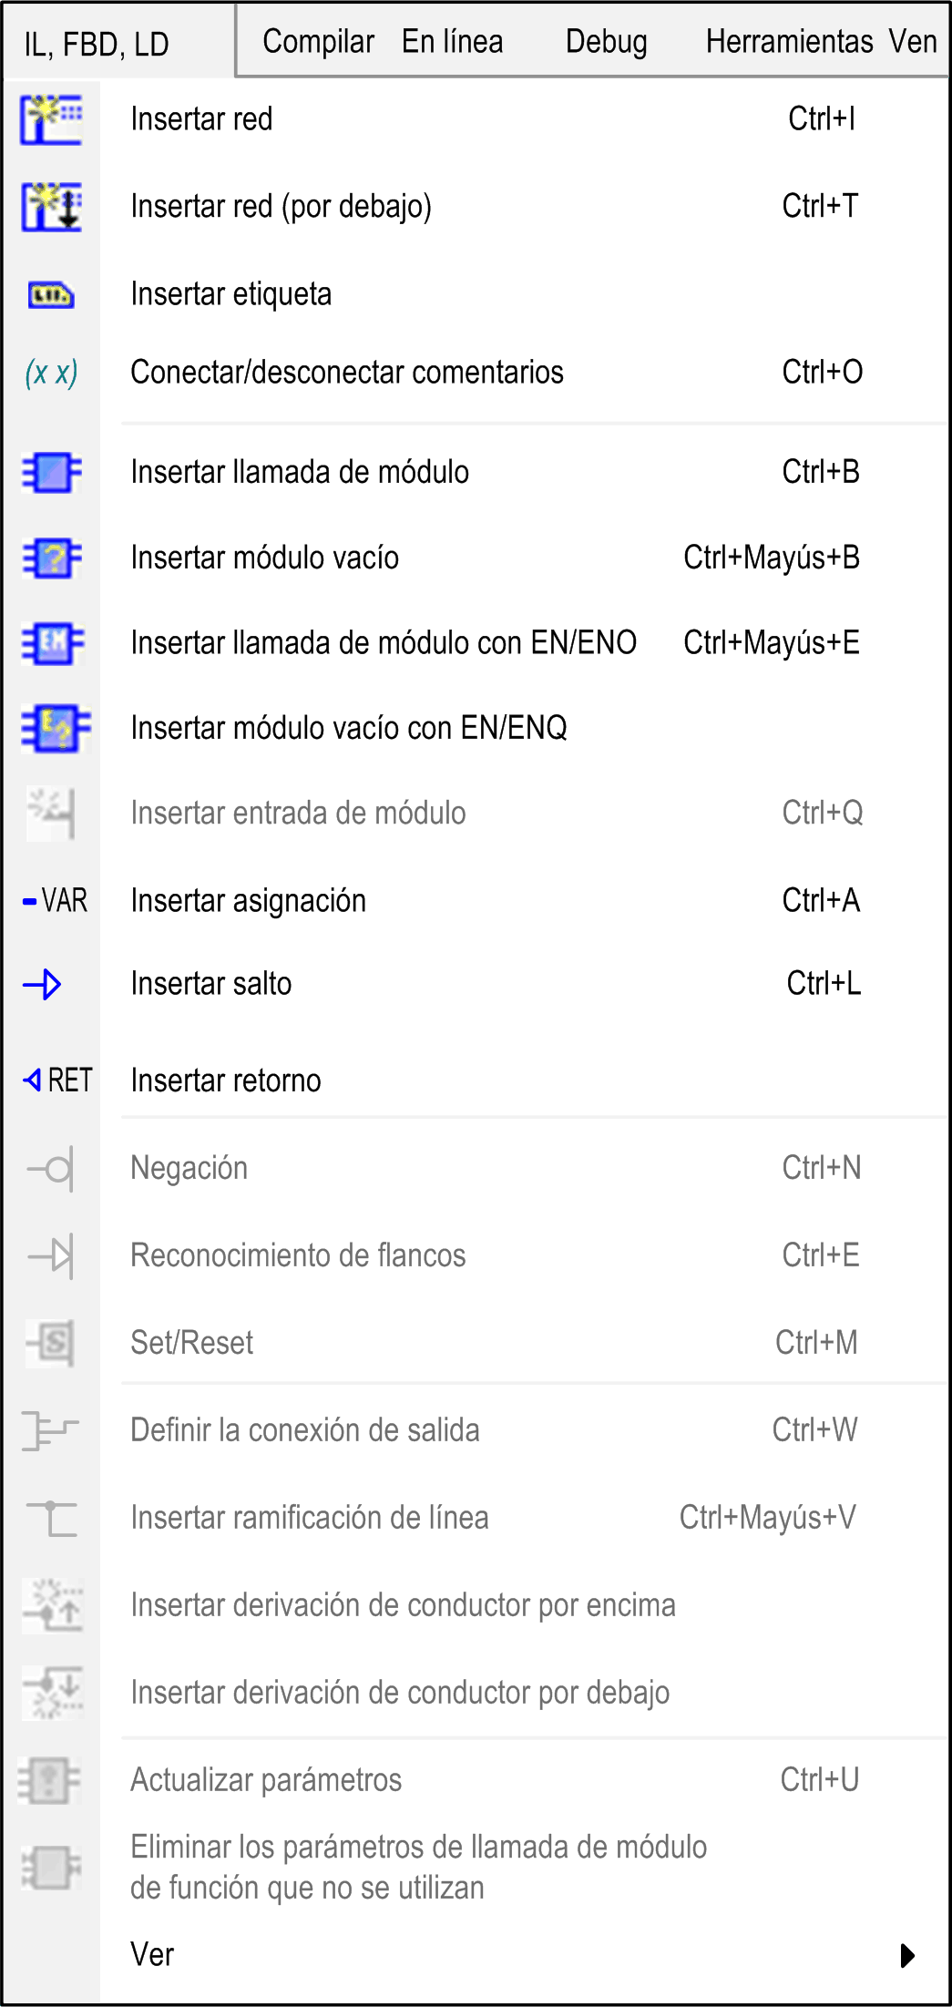Click the Insertar salto arrow icon

click(x=43, y=985)
